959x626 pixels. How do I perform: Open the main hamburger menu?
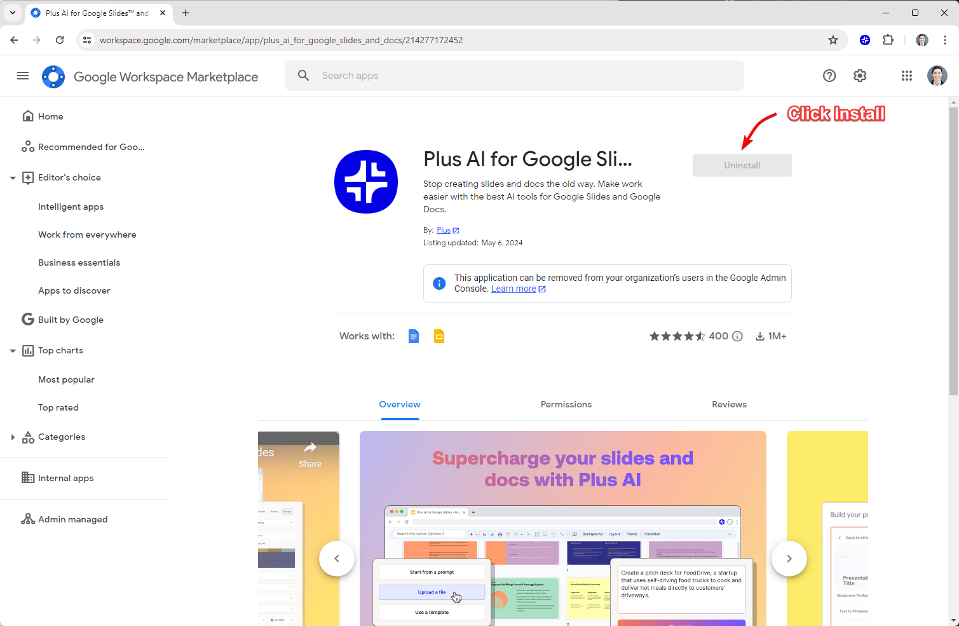click(x=23, y=76)
